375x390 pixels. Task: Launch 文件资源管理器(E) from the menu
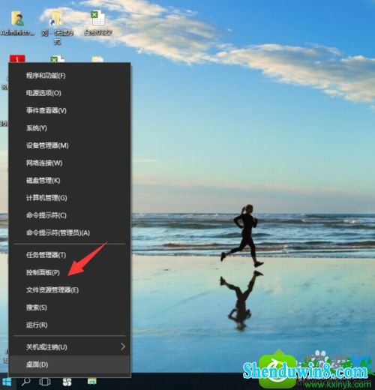pos(70,290)
